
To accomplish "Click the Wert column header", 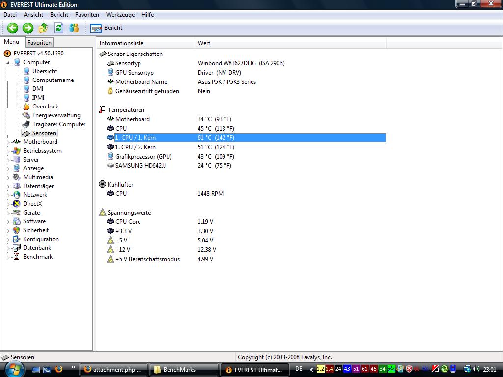I will pyautogui.click(x=290, y=43).
